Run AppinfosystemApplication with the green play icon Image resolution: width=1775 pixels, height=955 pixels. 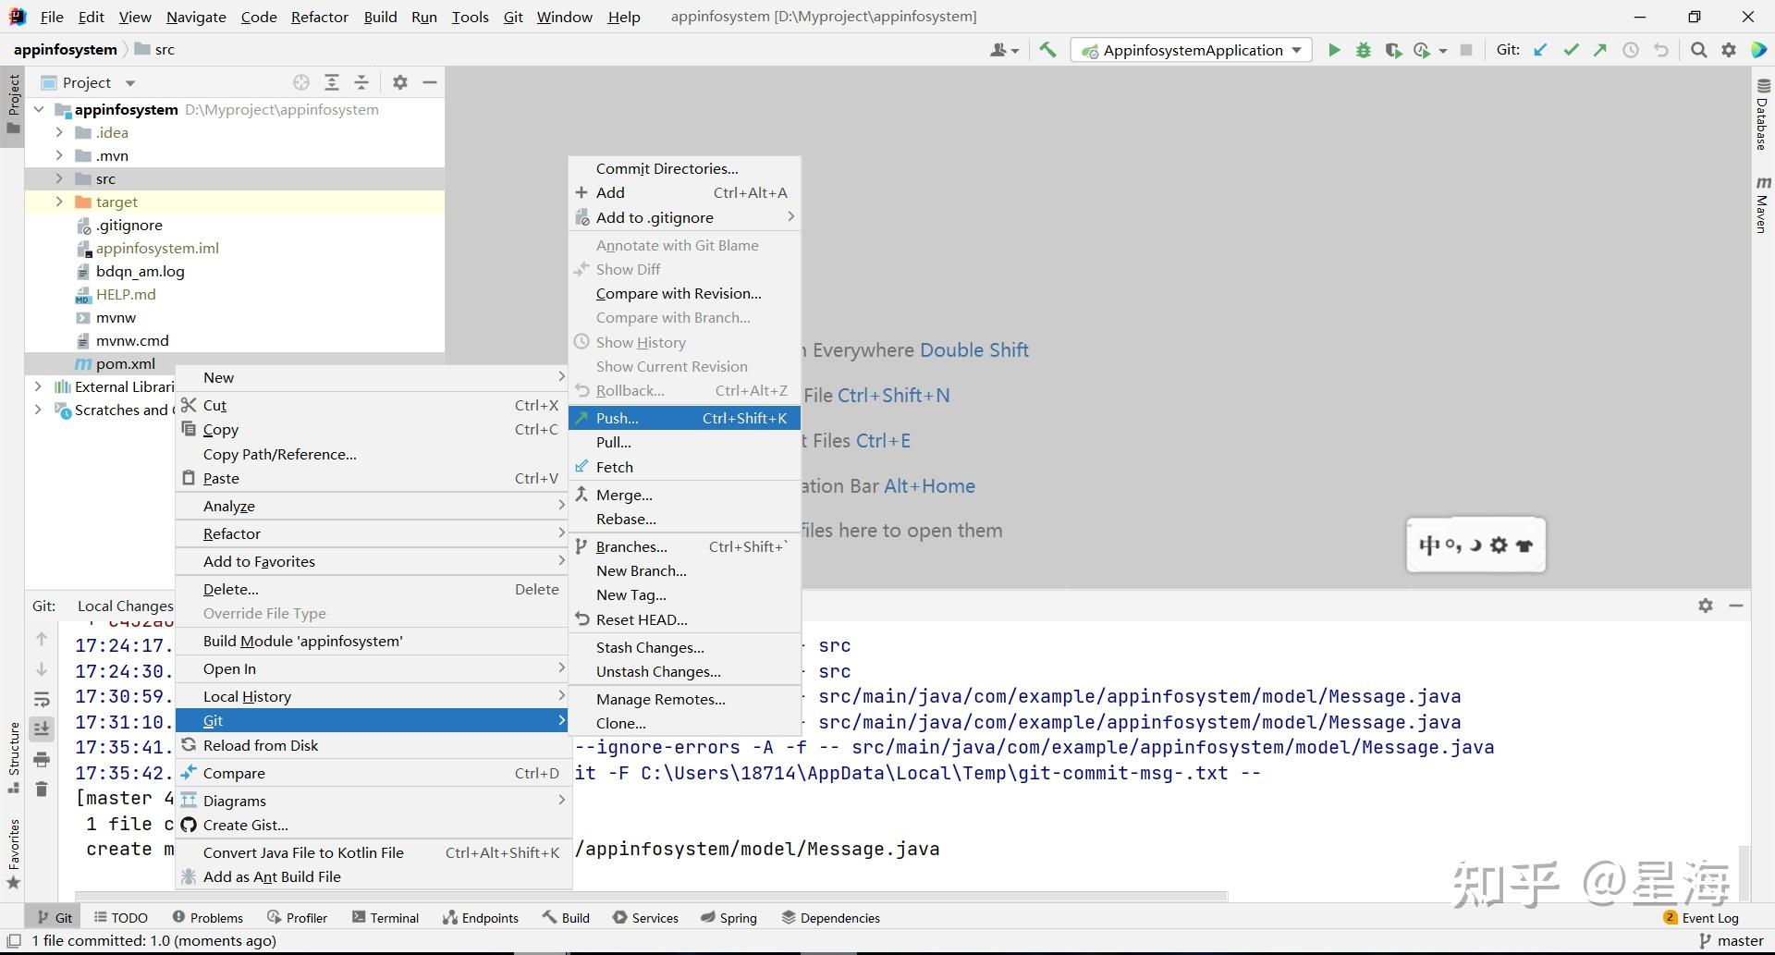point(1333,50)
